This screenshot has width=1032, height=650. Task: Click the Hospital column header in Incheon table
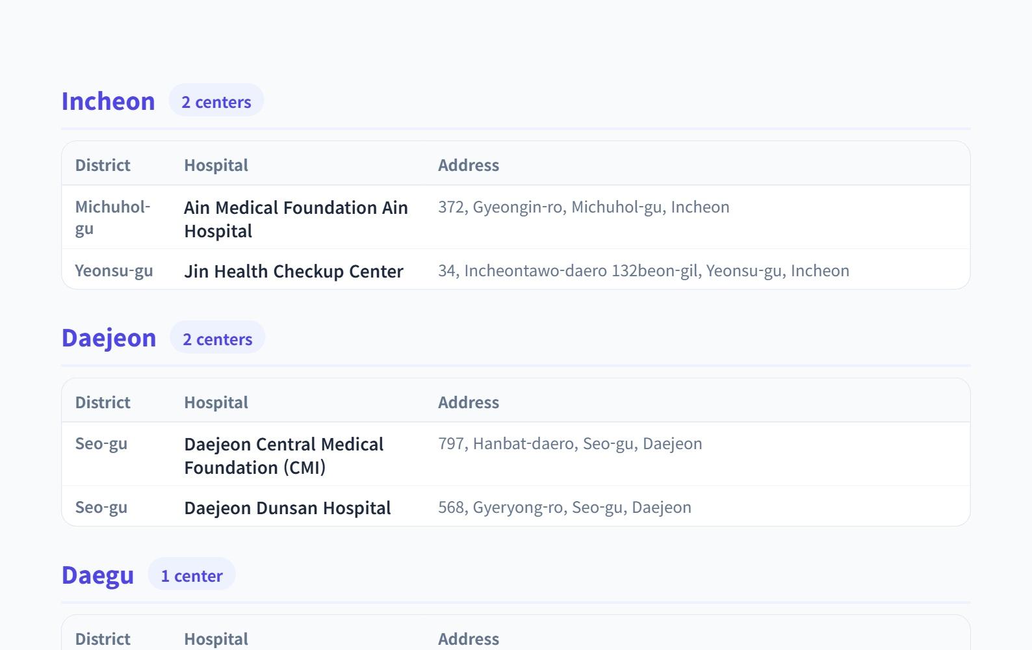(x=216, y=165)
